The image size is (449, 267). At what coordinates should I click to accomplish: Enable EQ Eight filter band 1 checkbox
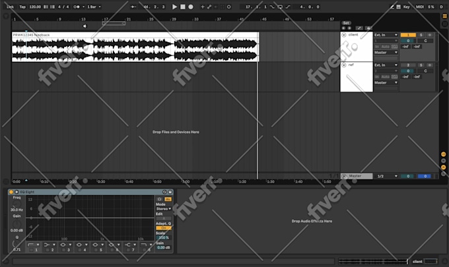(31, 250)
